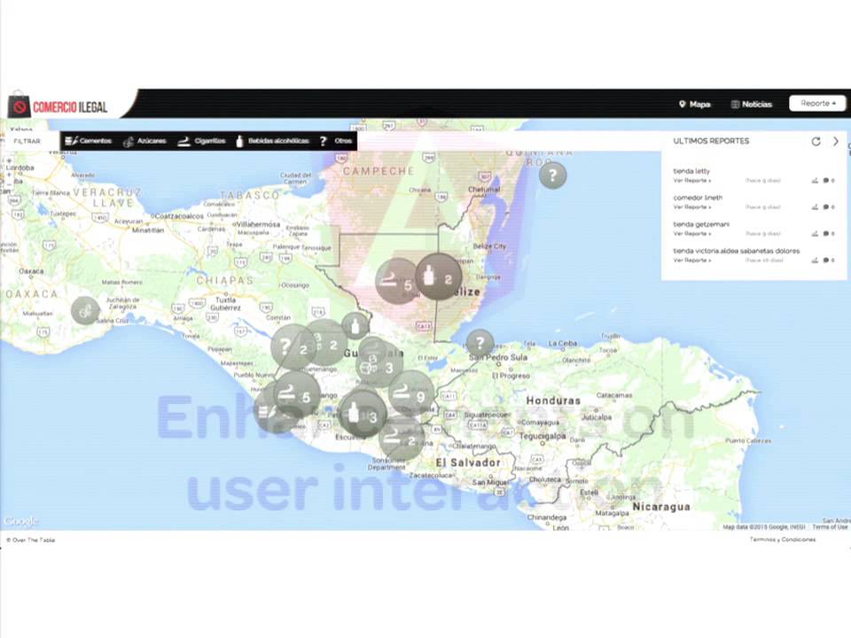Screen dimensions: 851x638
Task: Toggle the Cementos filter
Action: coord(88,141)
